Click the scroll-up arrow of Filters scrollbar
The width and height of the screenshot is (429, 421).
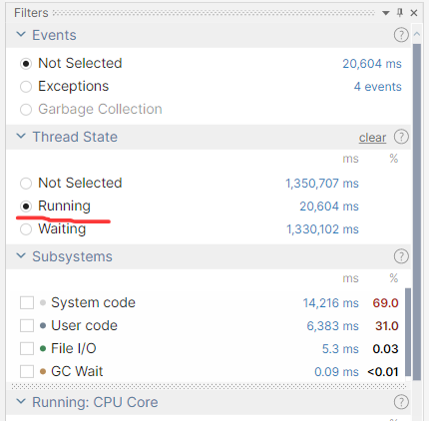coord(417,34)
